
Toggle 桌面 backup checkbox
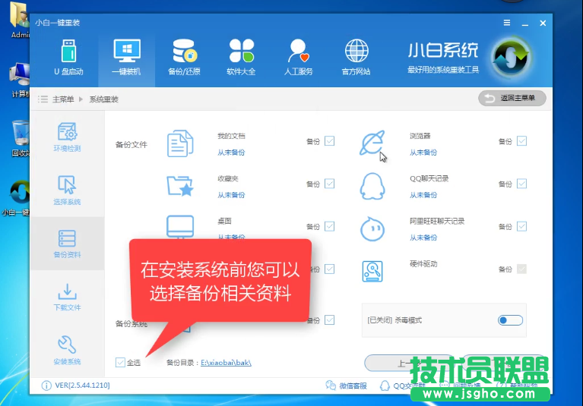[x=329, y=226]
